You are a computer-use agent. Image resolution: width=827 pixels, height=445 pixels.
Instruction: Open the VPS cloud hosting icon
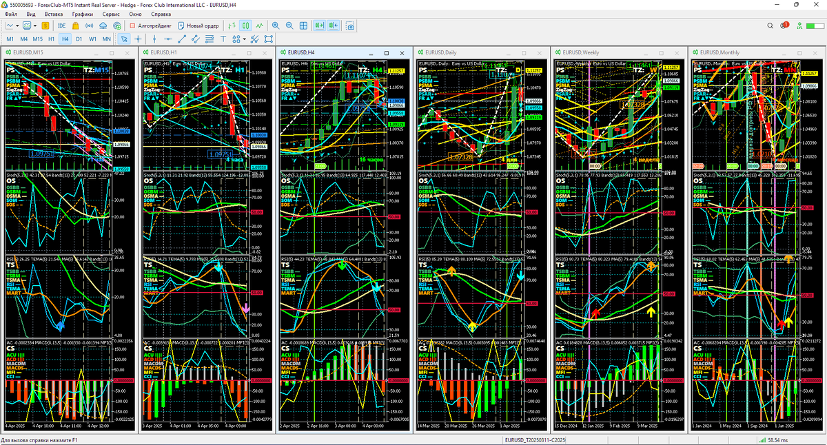[x=103, y=25]
